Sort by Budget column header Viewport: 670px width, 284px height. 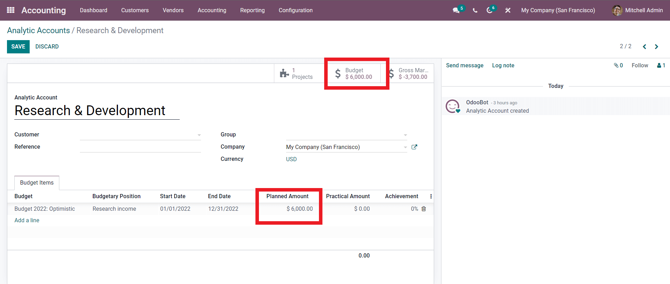23,196
